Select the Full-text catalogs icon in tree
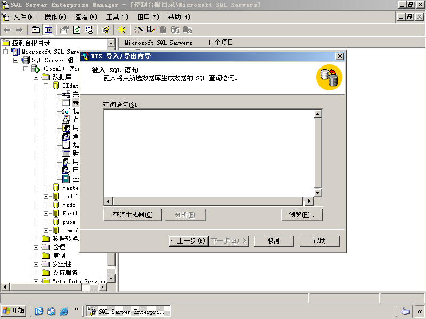This screenshot has height=319, width=426. pos(65,179)
